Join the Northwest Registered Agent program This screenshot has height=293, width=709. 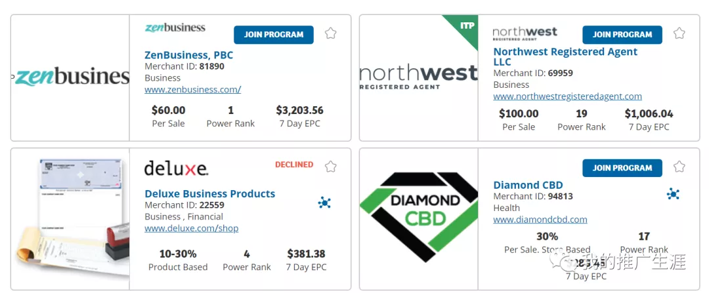click(622, 35)
